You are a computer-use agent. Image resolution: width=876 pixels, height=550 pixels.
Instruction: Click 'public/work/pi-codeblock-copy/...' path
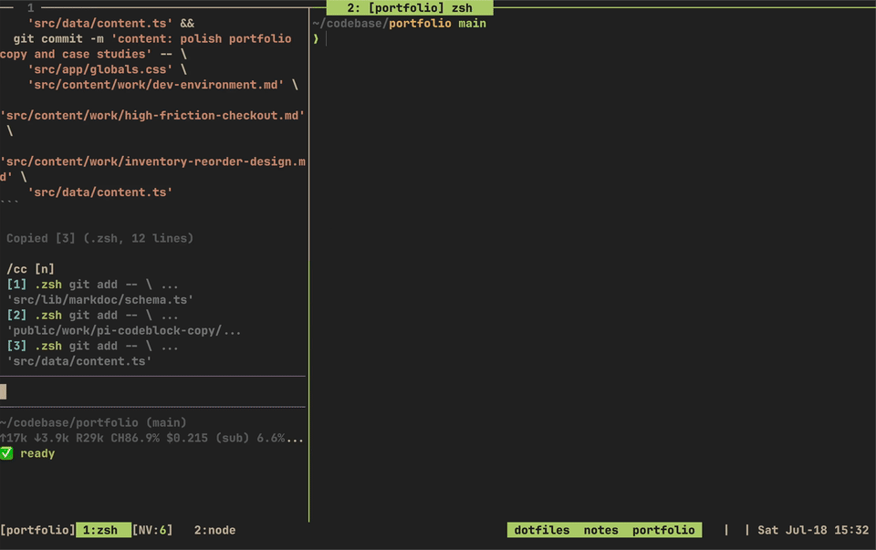point(123,330)
